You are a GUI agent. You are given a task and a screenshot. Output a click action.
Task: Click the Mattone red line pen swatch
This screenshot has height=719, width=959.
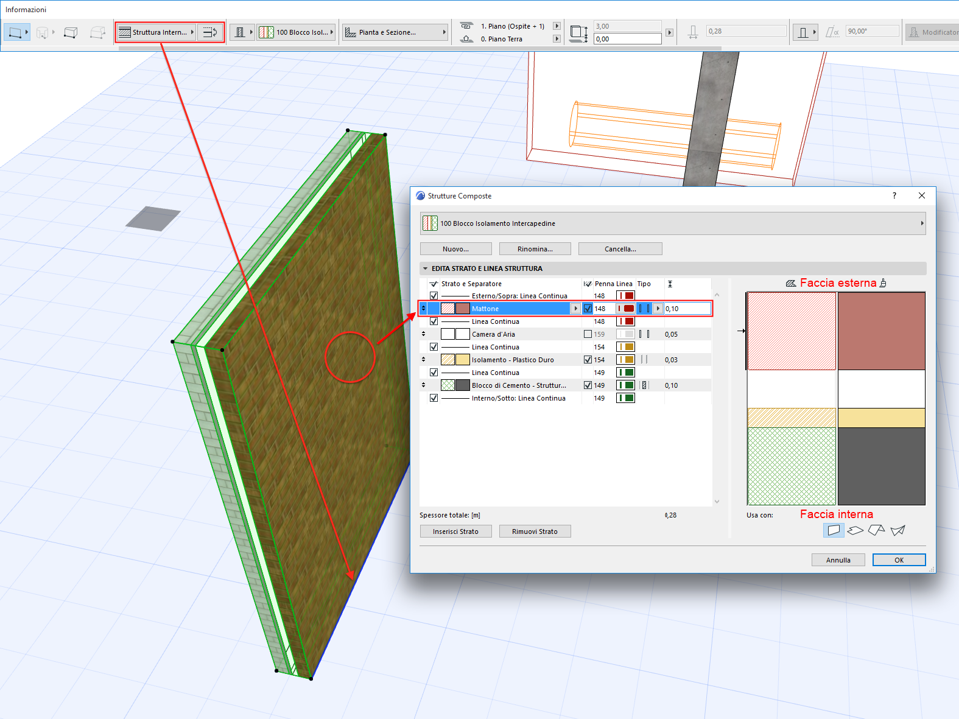[x=625, y=309]
